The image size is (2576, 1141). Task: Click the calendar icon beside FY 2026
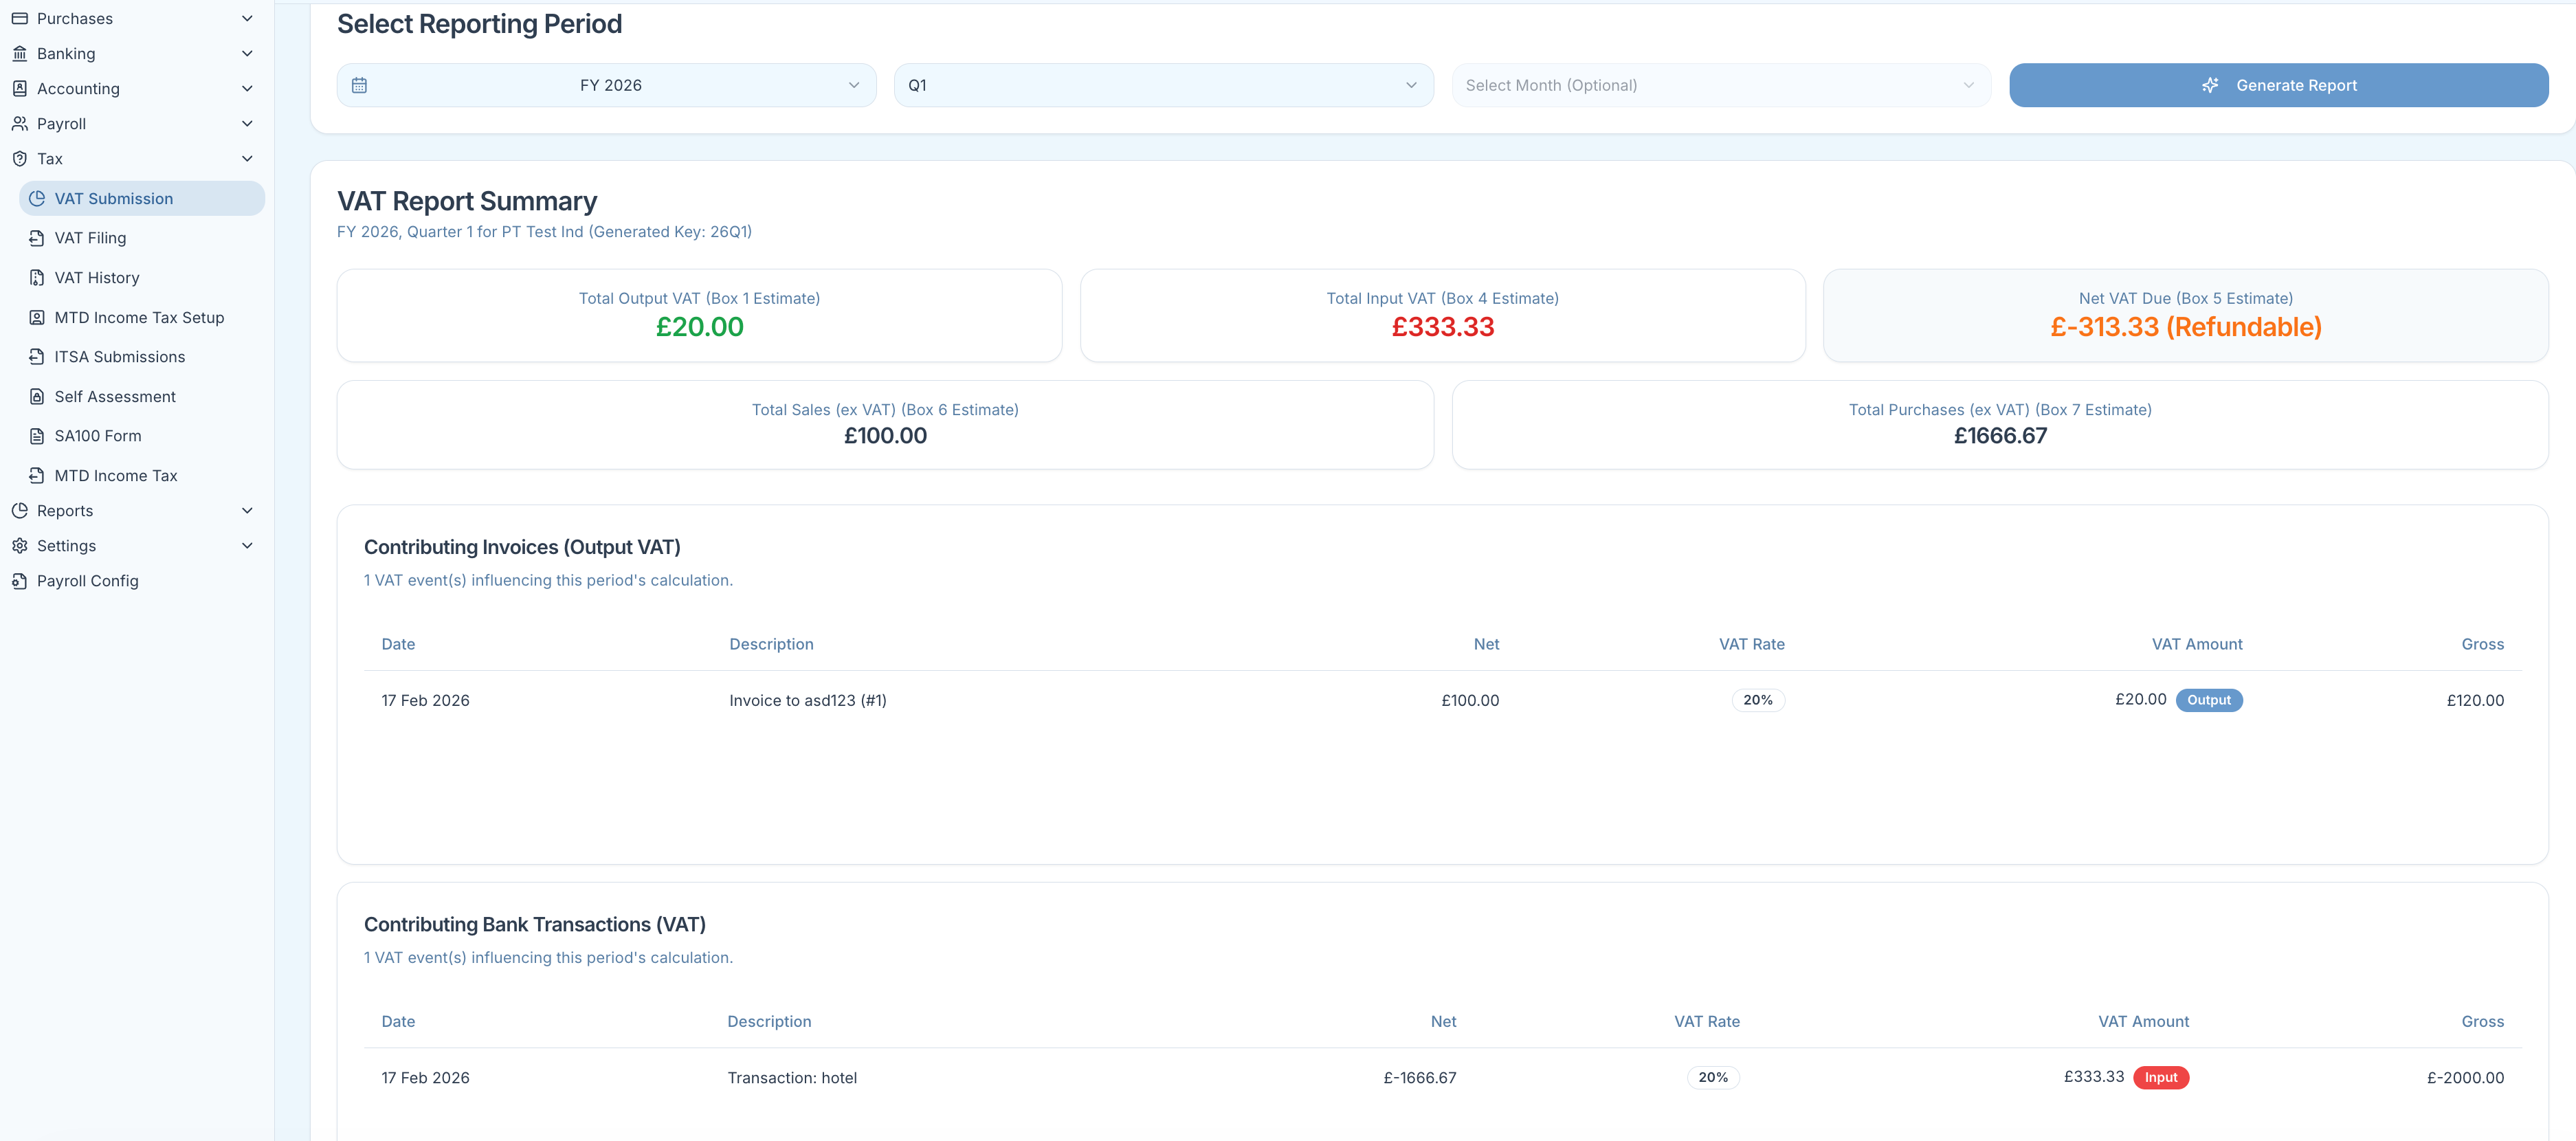(x=360, y=85)
